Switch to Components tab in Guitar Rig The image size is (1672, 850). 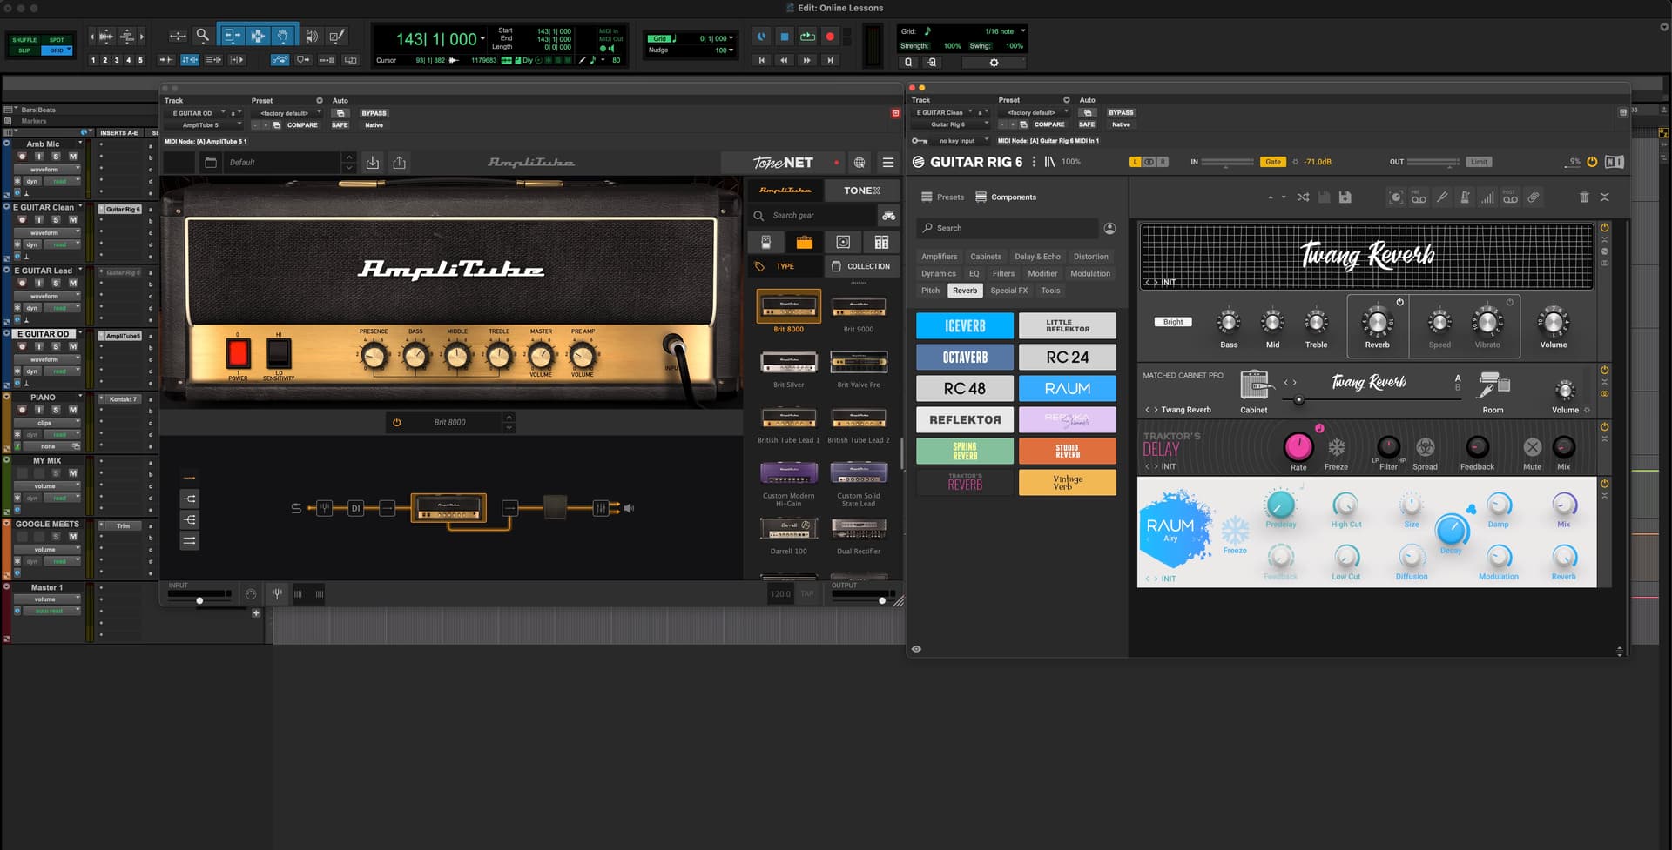tap(1006, 197)
